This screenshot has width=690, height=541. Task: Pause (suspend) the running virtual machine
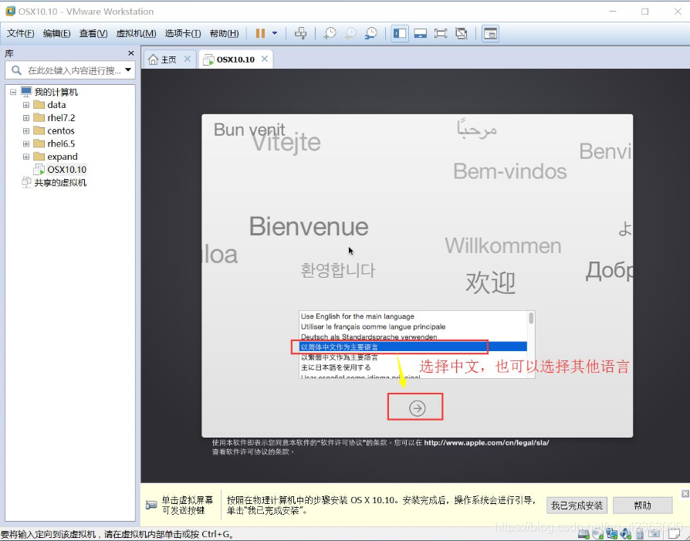pyautogui.click(x=261, y=33)
